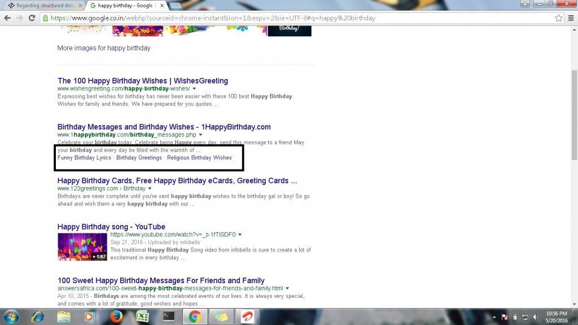Open Happy Birthday song - YouTube result
The height and width of the screenshot is (325, 578).
pos(111,227)
